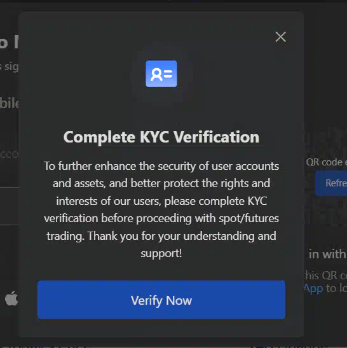Click the cut-off 'sig' subtitle text
The height and width of the screenshot is (348, 347).
[x=10, y=67]
